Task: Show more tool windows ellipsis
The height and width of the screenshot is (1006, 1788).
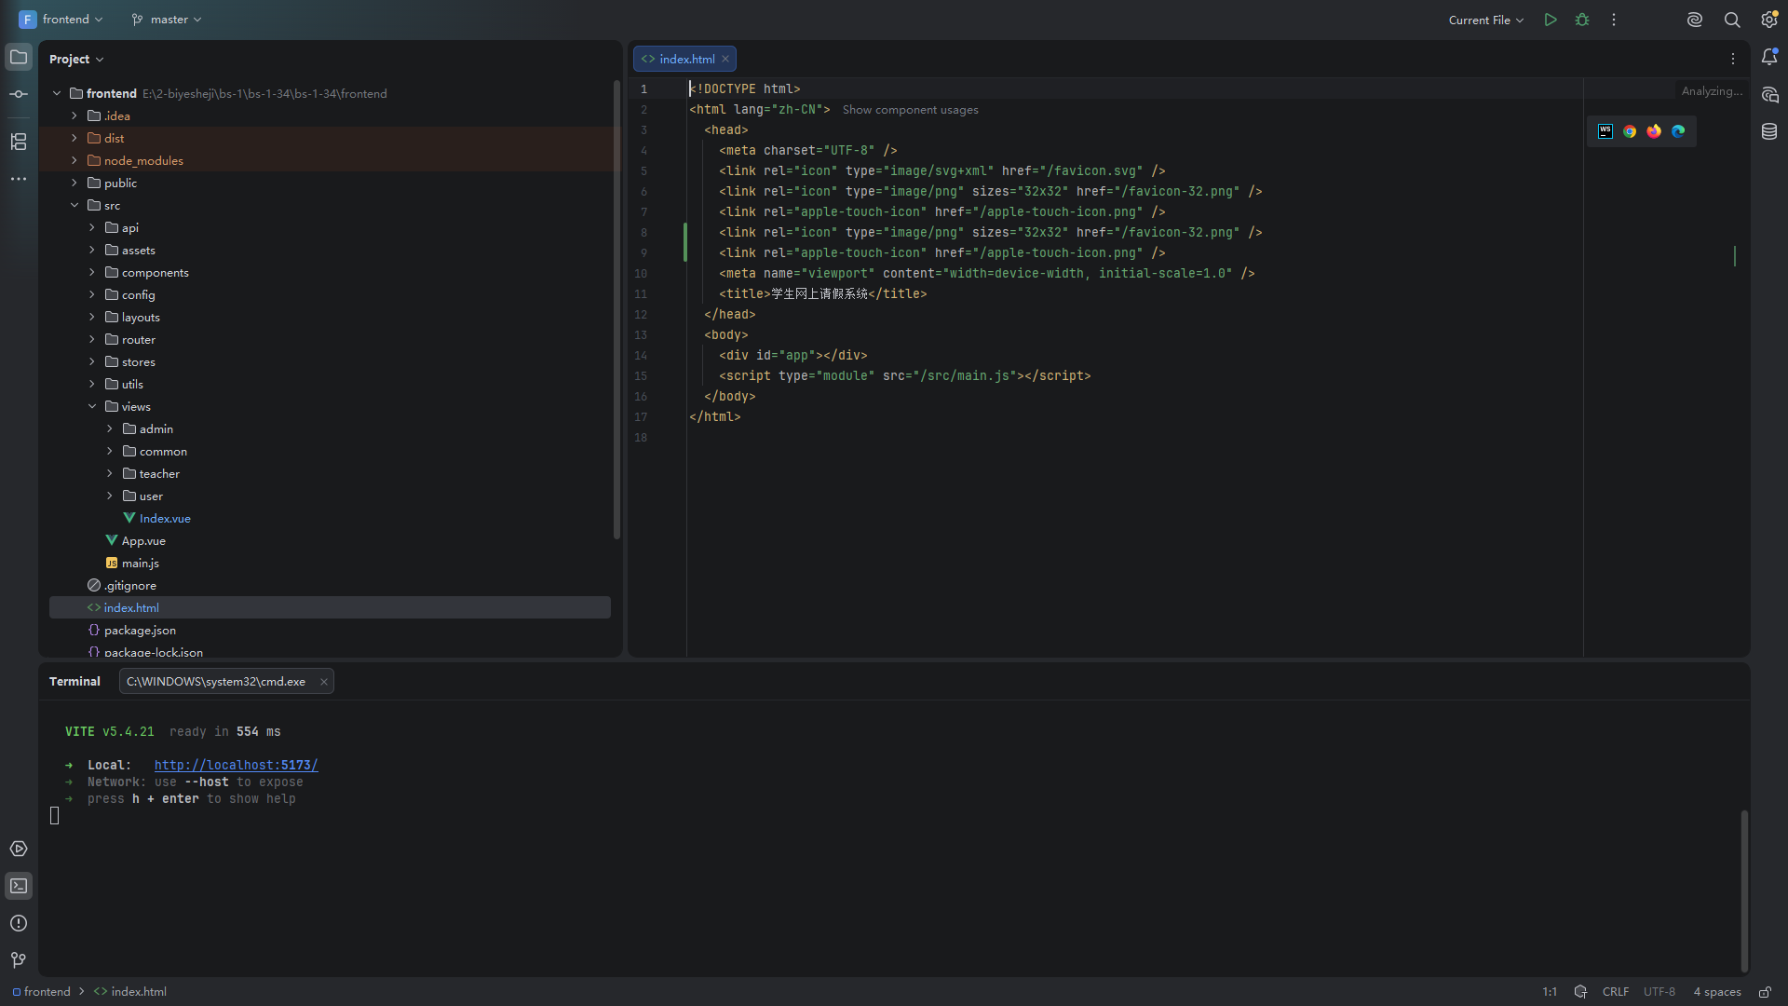Action: (19, 179)
